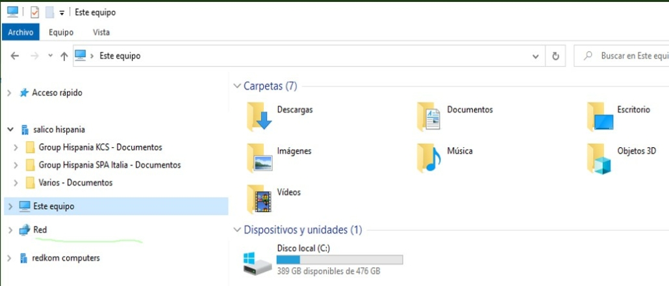Select salico hispania in navigation pane
Viewport: 669px width, 286px height.
(x=59, y=130)
